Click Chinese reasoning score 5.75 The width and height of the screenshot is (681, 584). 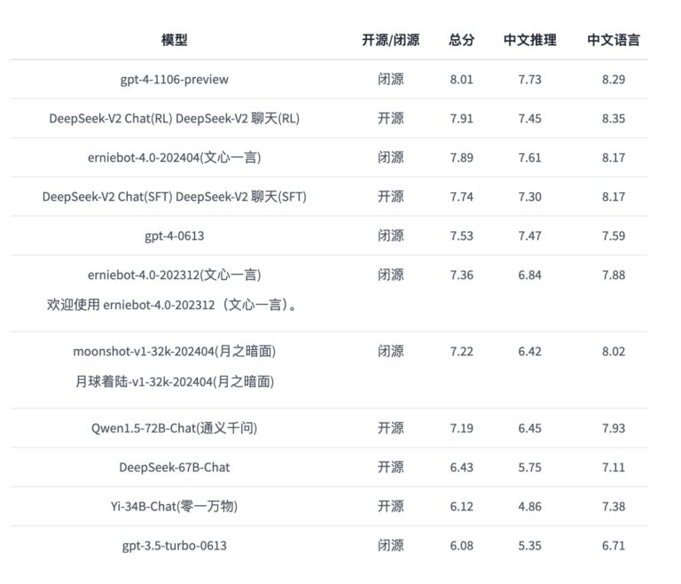click(530, 467)
